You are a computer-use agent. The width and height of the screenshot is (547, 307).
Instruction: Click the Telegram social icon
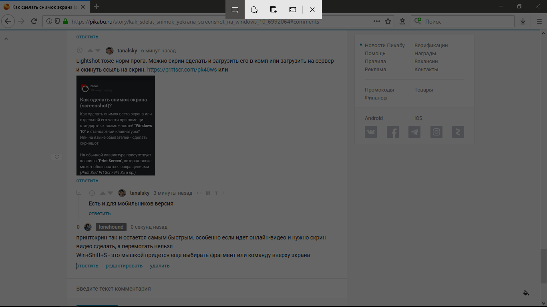pyautogui.click(x=414, y=132)
